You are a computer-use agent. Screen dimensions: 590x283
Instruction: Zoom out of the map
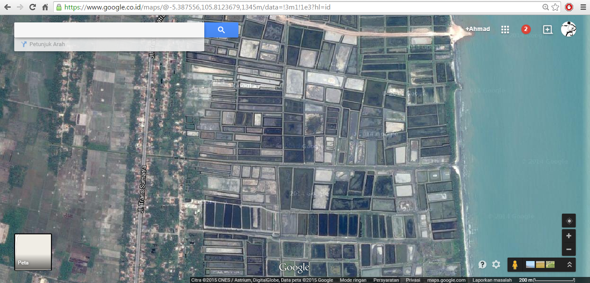(x=569, y=249)
